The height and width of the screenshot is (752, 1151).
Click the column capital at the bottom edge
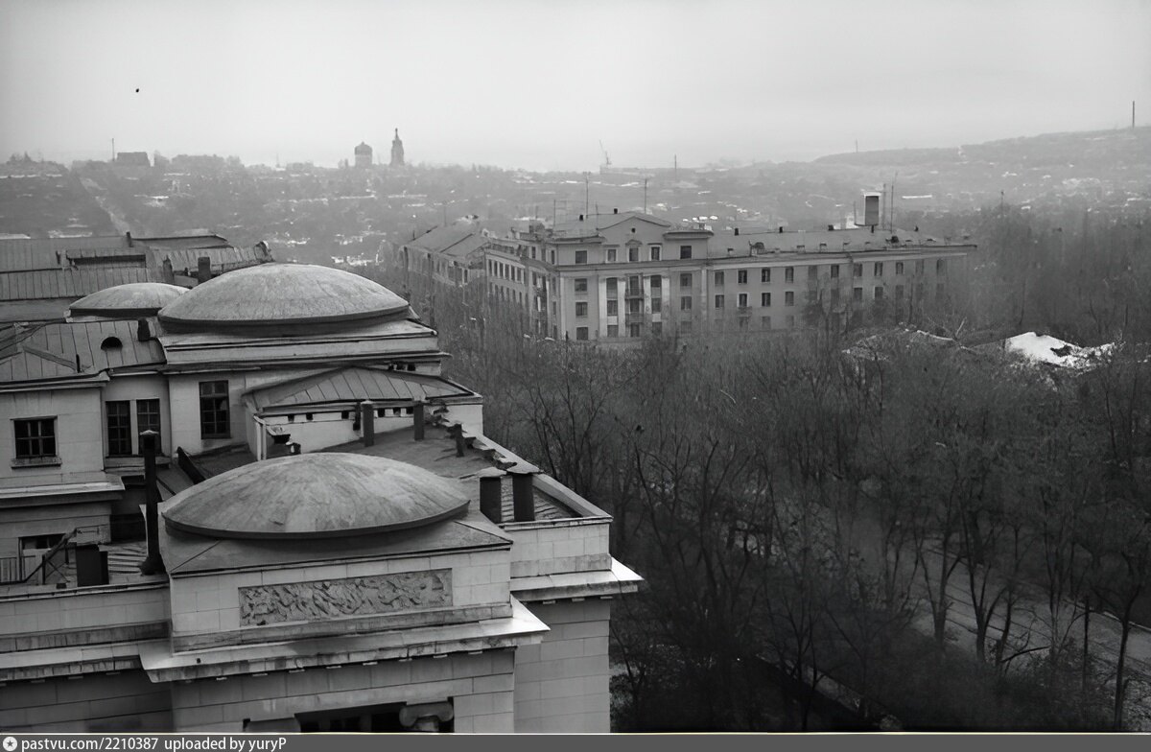[x=426, y=715]
